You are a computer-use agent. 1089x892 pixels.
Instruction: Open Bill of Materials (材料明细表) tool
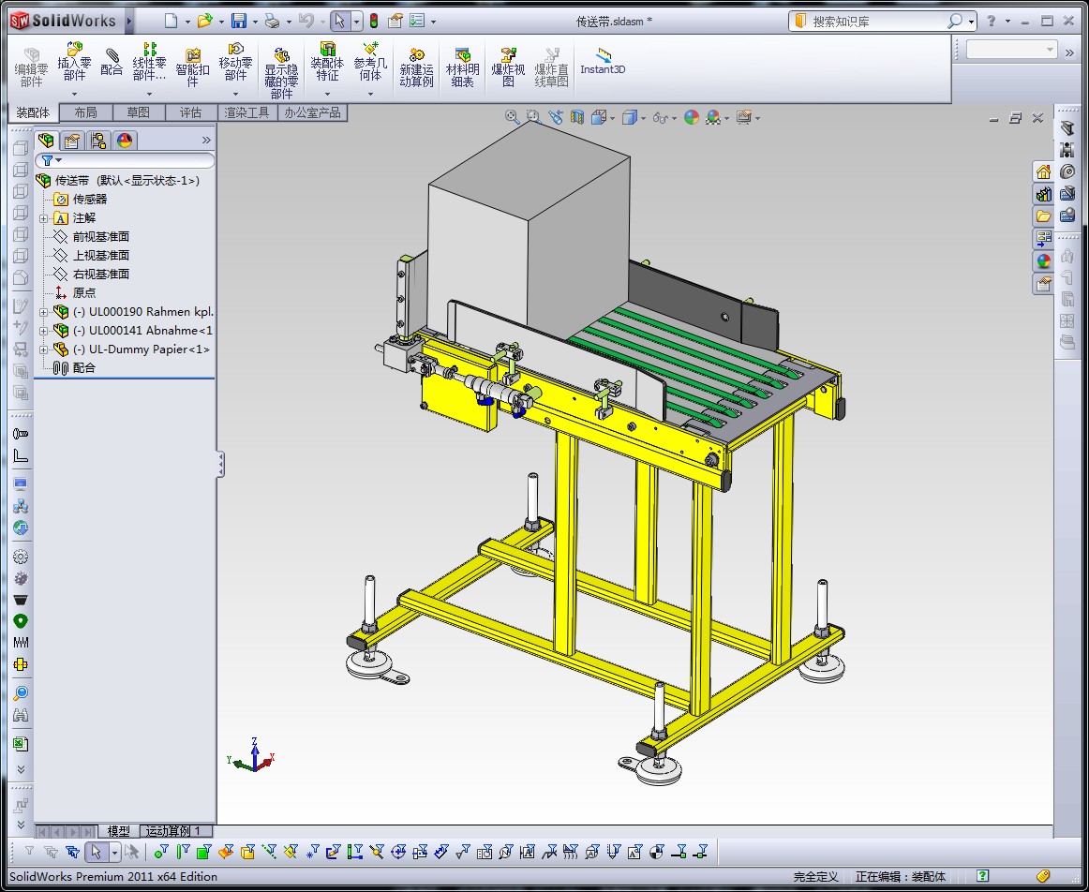[463, 67]
